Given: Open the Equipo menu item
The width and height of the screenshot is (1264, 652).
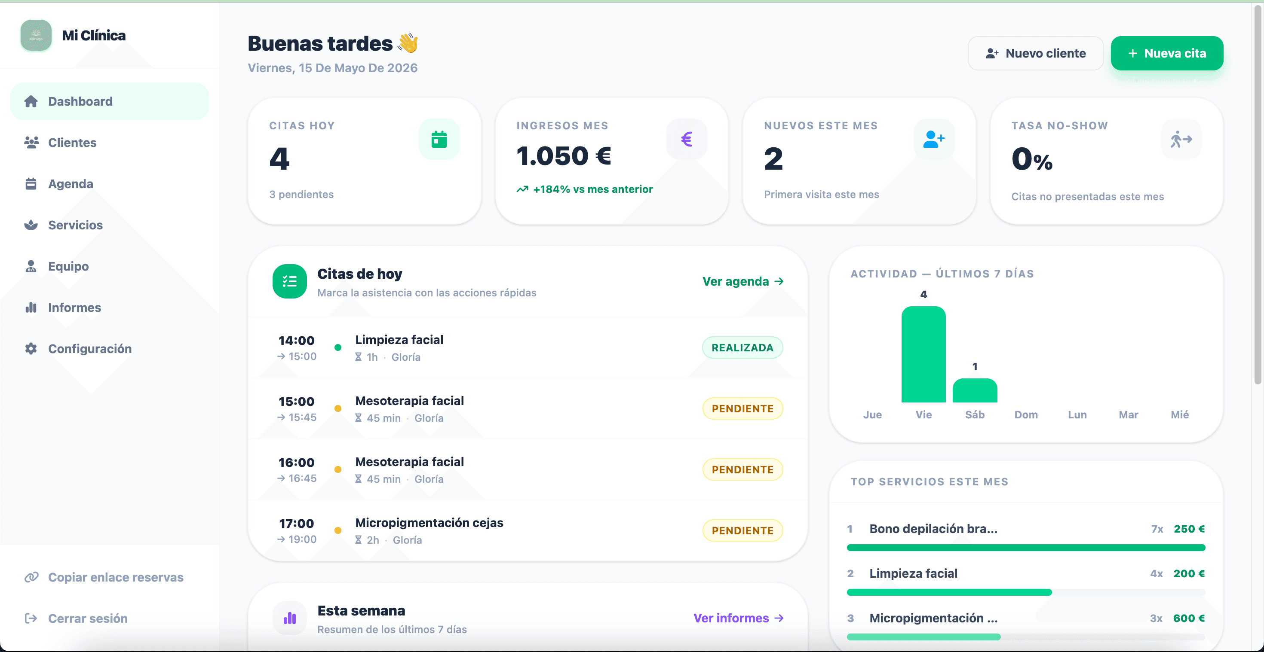Looking at the screenshot, I should pyautogui.click(x=110, y=266).
